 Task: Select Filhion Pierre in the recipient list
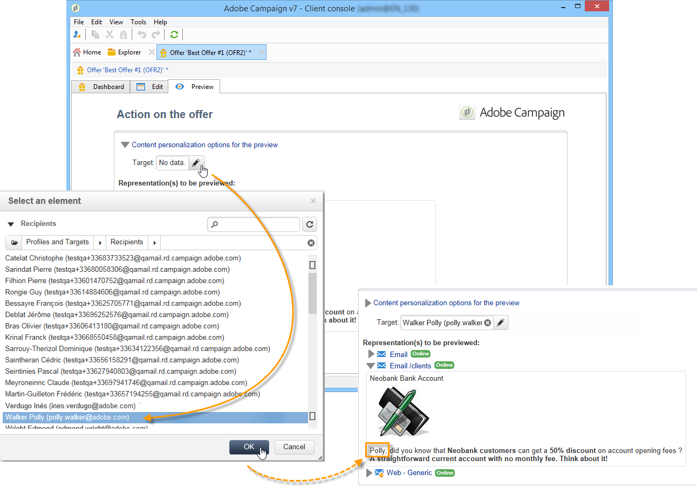click(114, 280)
